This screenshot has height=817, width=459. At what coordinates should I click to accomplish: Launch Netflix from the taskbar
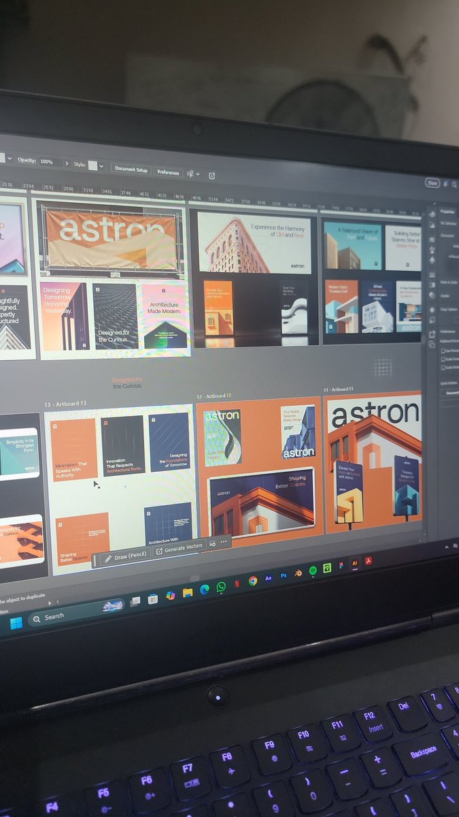pos(237,583)
